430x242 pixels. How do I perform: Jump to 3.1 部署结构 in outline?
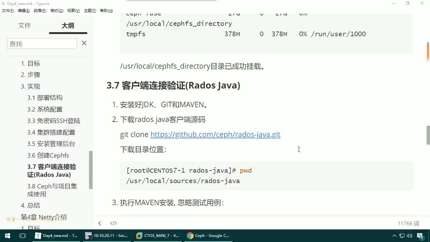coord(45,98)
